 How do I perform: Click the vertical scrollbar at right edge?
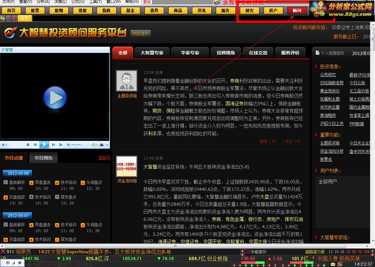372,133
